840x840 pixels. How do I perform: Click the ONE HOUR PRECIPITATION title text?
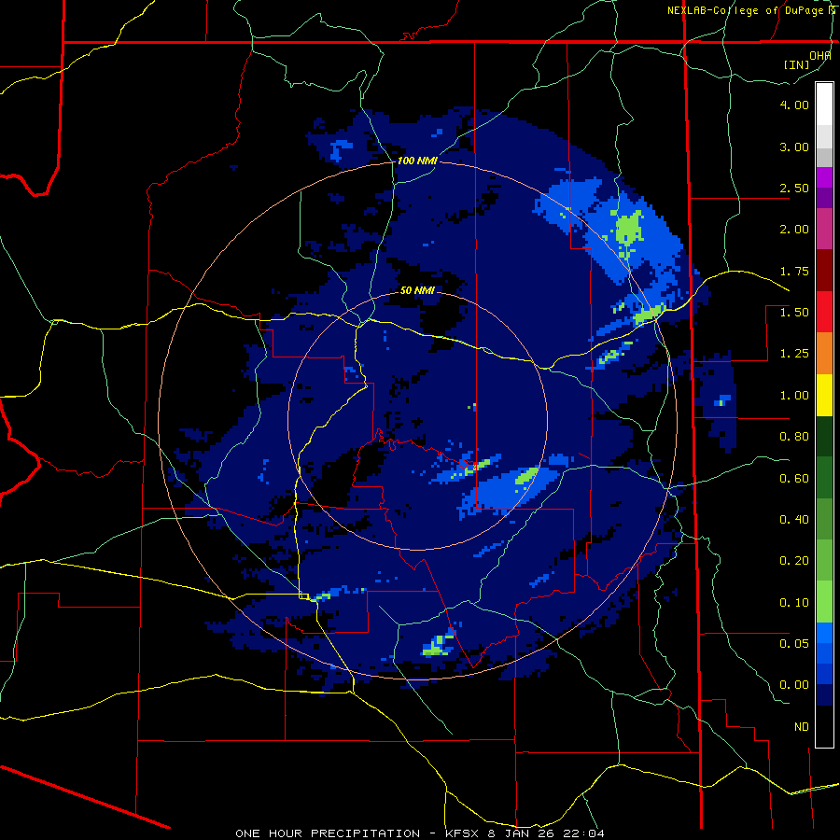(328, 833)
